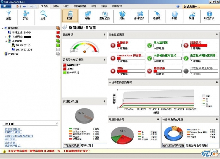Click the 新增更多電腦 link
Viewport: 220px width, 159px height.
click(13, 132)
